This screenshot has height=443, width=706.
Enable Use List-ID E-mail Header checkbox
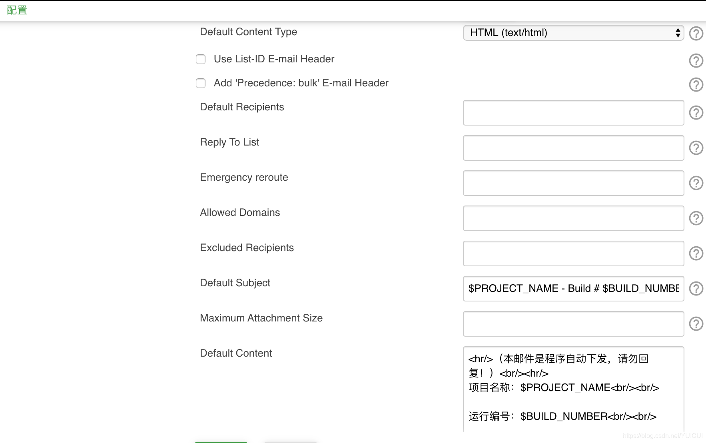(x=201, y=59)
